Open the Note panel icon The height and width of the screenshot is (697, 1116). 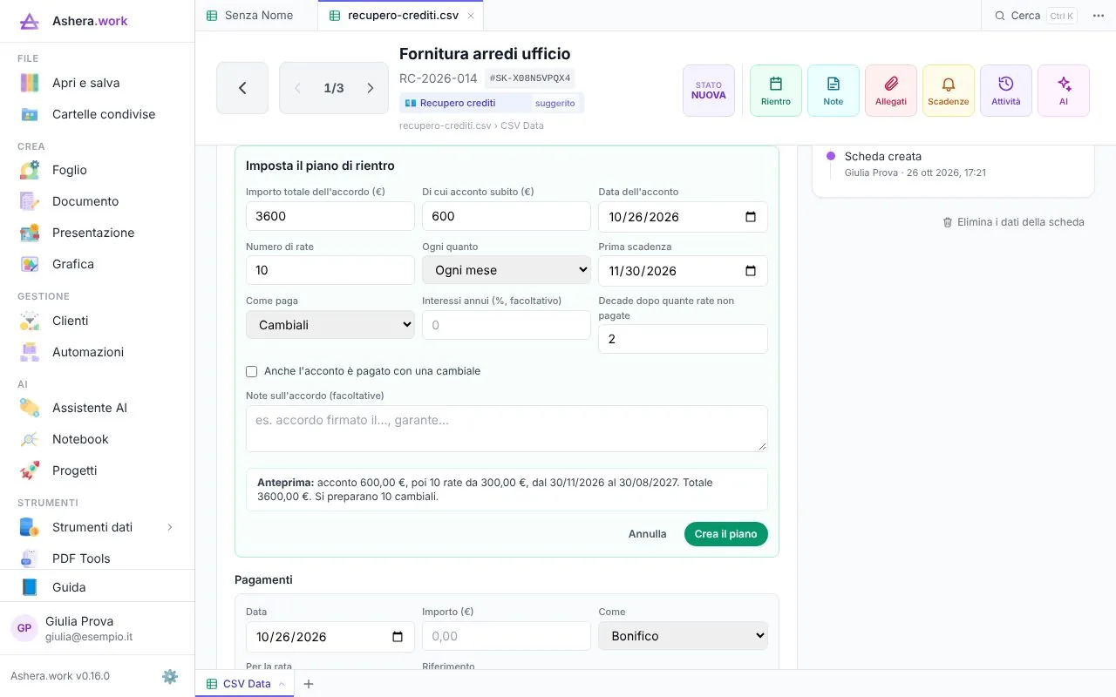(834, 91)
